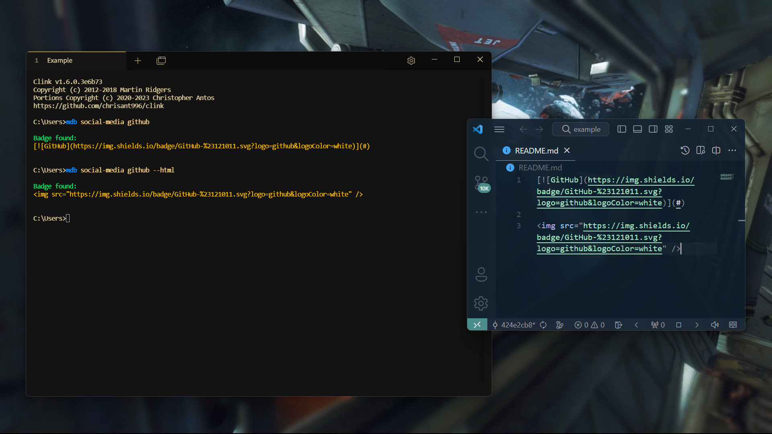
Task: Click README.md breadcrumb path item
Action: coord(540,168)
